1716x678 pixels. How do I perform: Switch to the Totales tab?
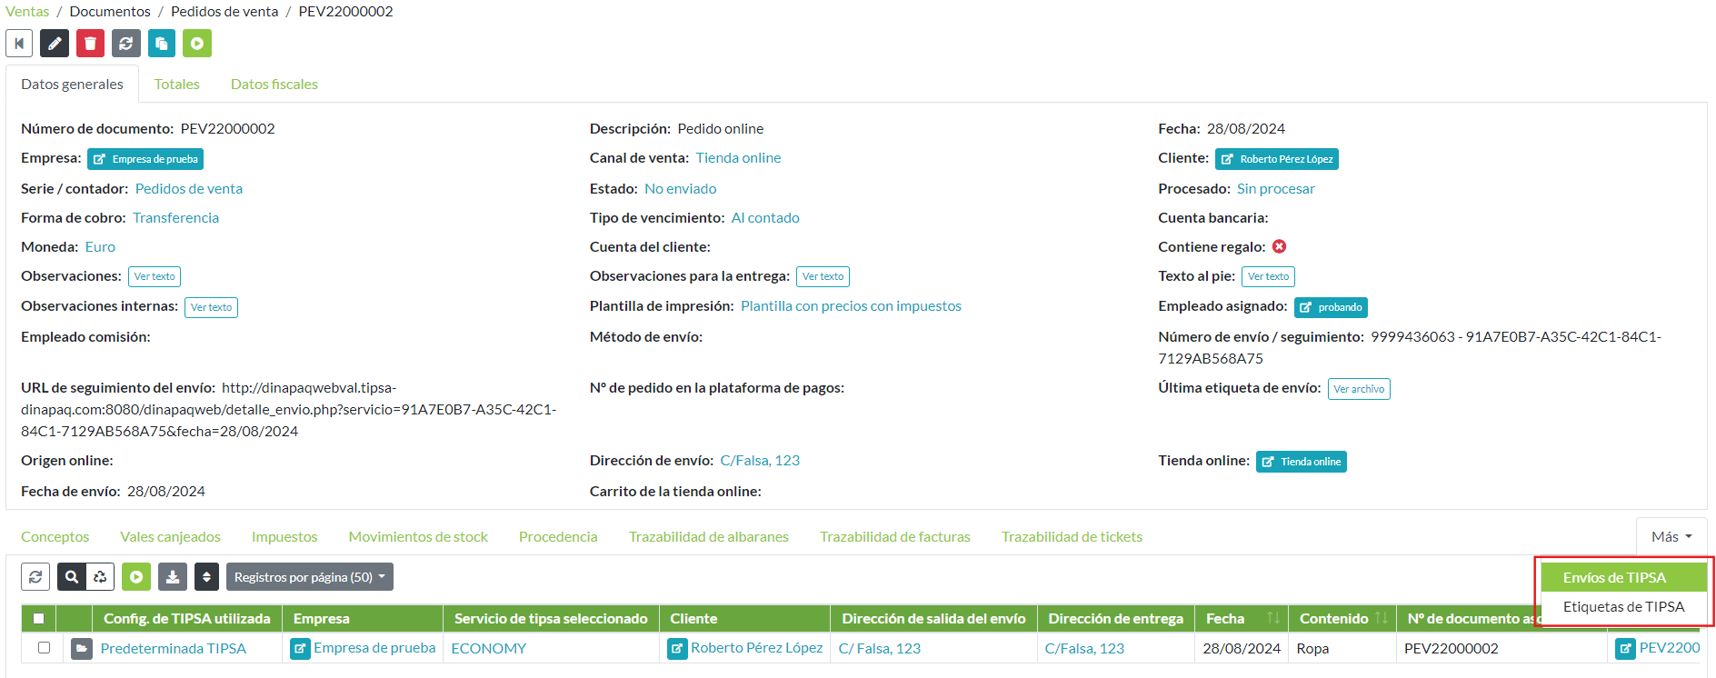176,85
